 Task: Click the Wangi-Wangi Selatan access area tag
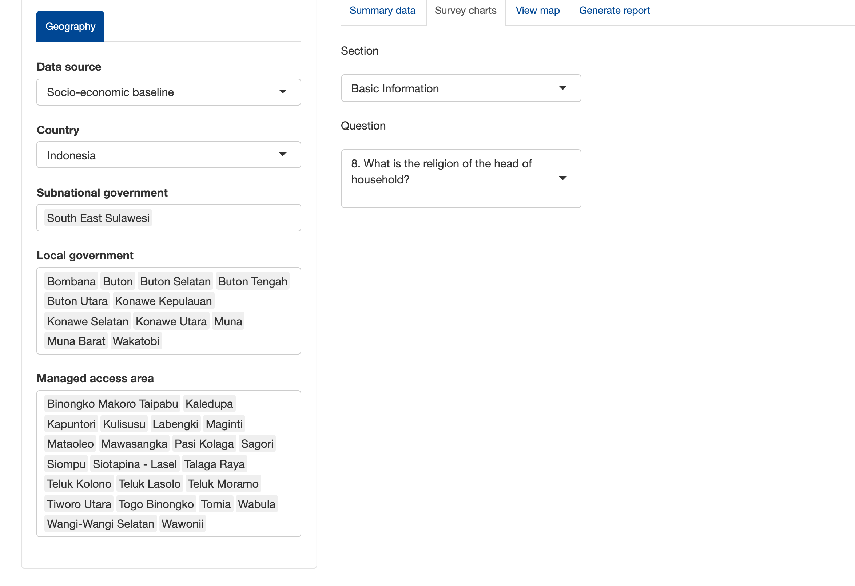(100, 523)
